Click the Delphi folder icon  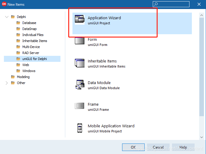pyautogui.click(x=13, y=17)
